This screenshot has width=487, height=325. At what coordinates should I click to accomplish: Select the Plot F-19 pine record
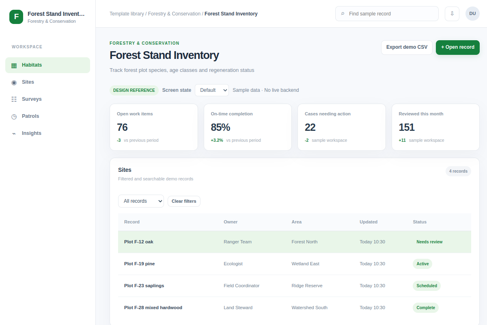[295, 264]
